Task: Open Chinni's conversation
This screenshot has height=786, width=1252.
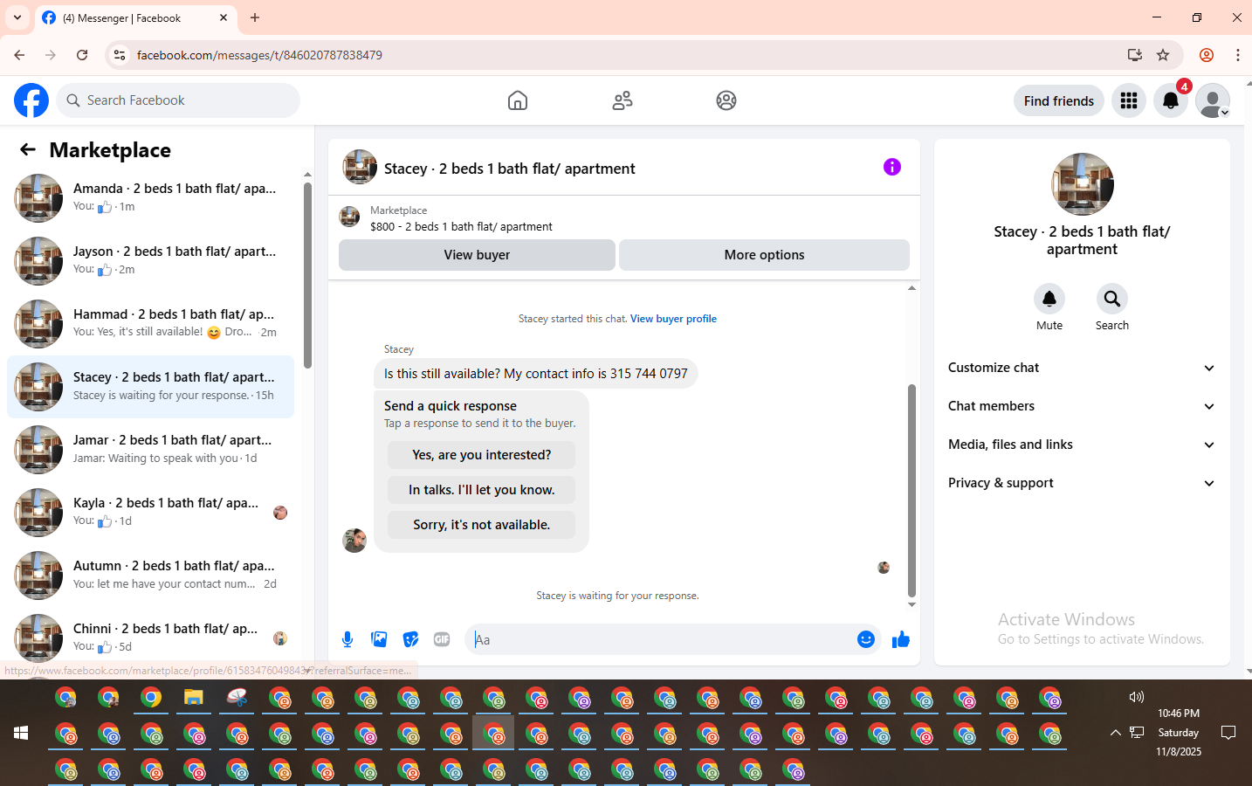Action: (x=150, y=638)
